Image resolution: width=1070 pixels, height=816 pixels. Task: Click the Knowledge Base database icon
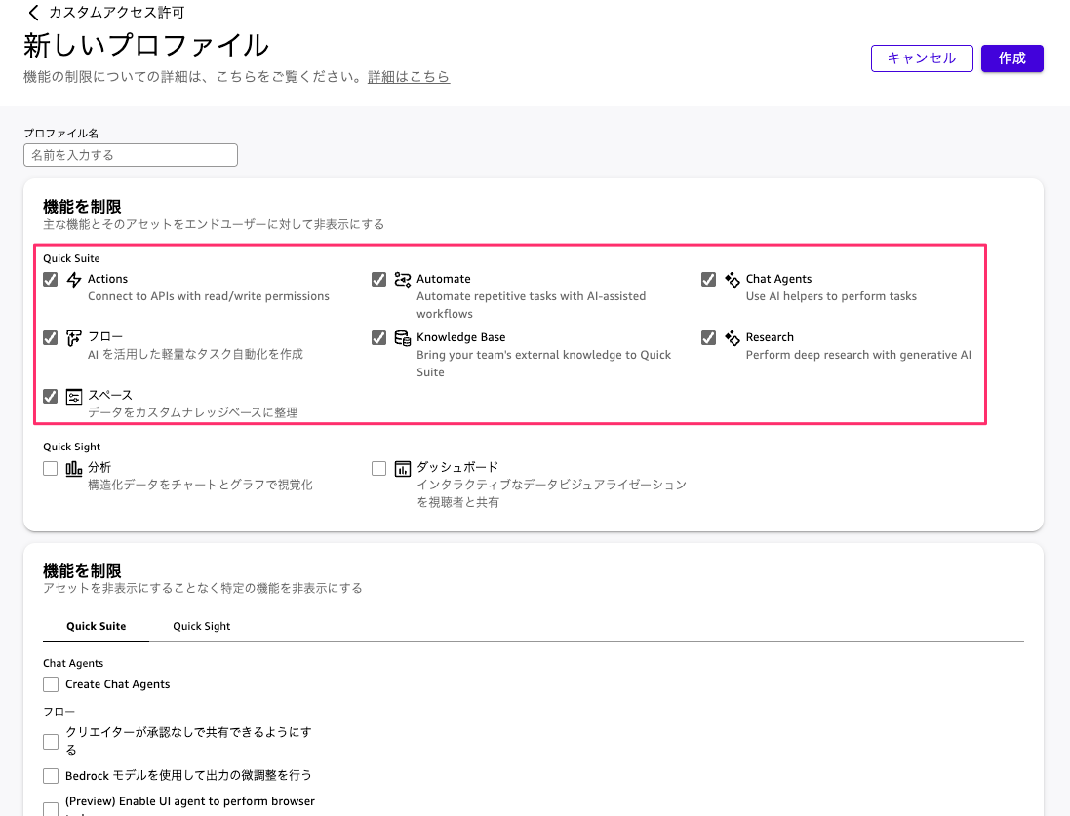coord(403,338)
